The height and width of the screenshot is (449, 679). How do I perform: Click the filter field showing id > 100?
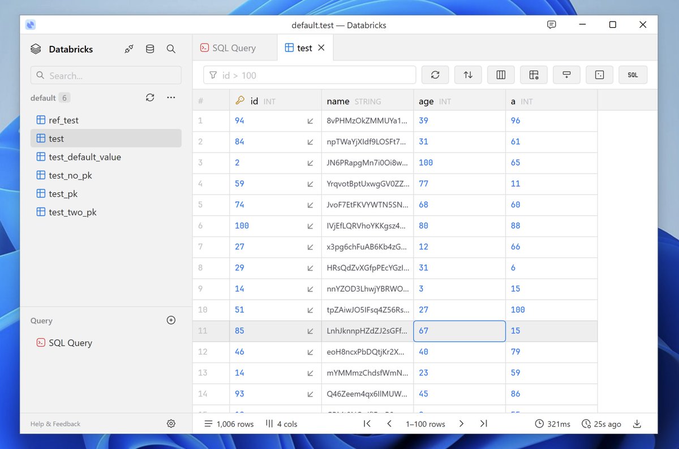click(310, 75)
